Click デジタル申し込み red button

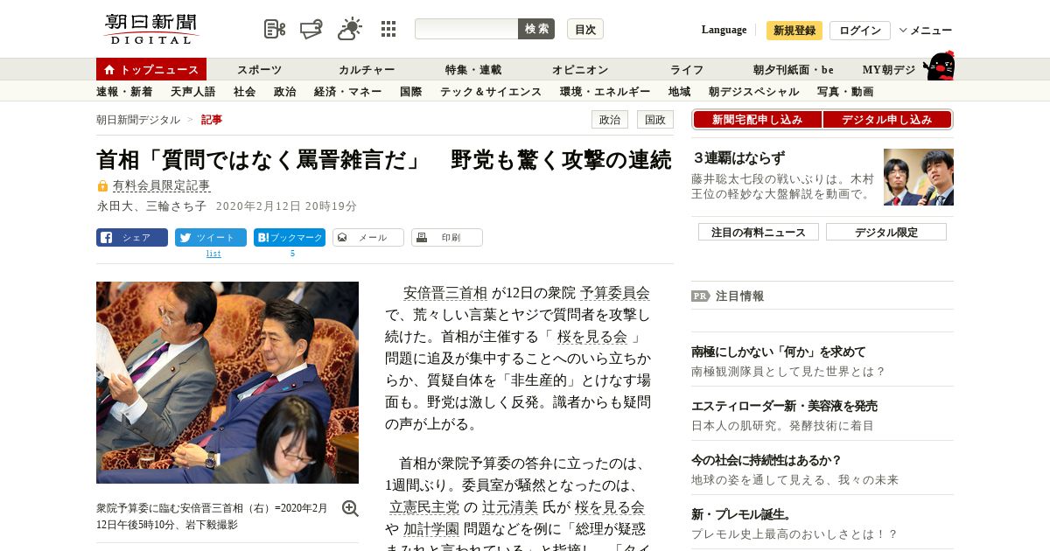[x=886, y=120]
